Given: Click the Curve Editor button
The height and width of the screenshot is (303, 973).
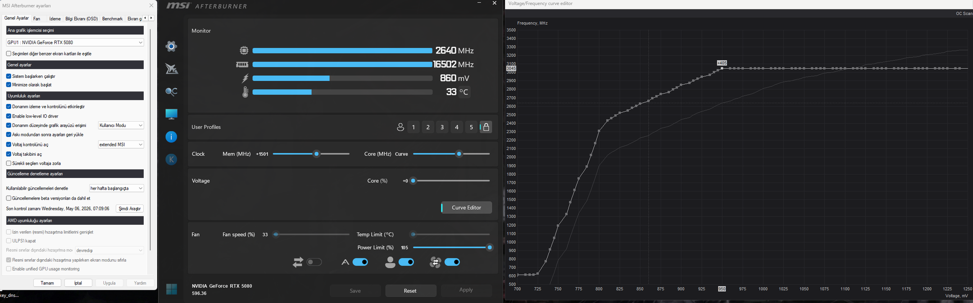Looking at the screenshot, I should (x=466, y=208).
